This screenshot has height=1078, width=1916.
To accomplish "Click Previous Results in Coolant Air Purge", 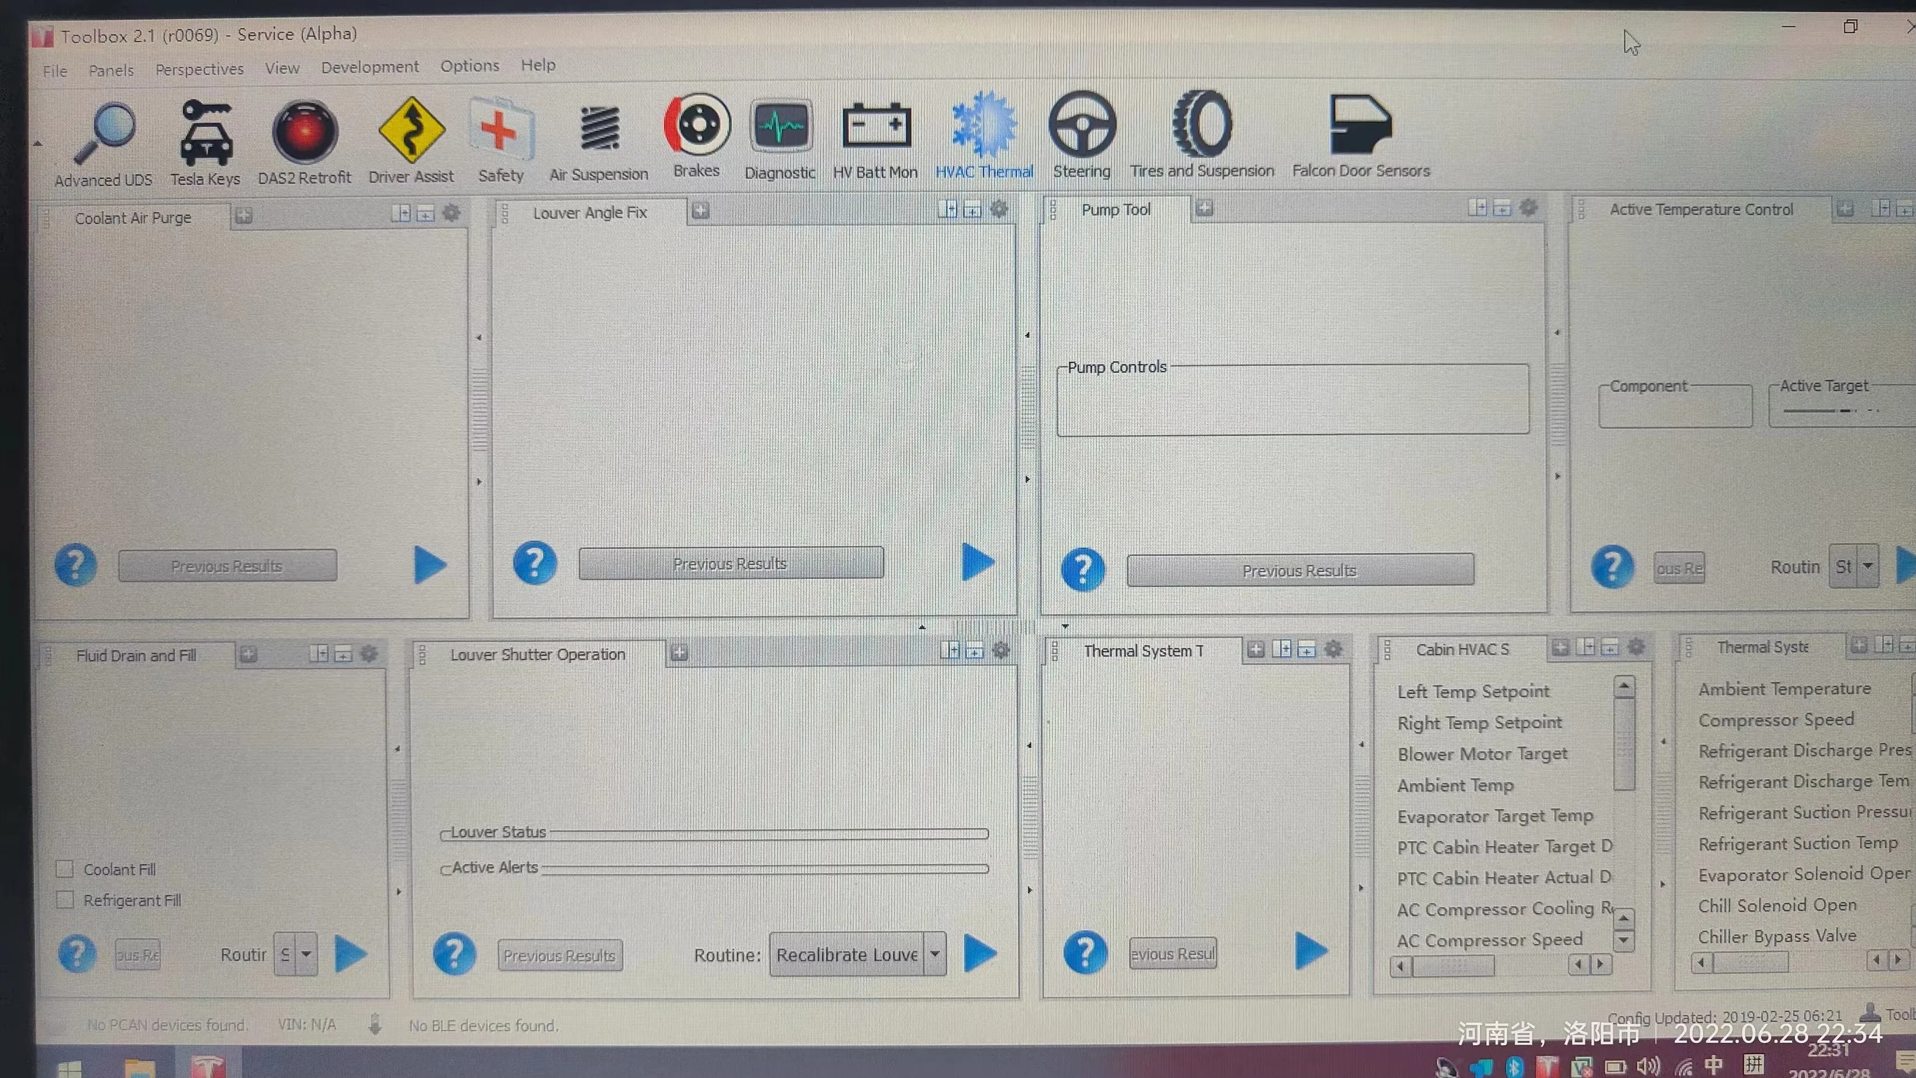I will click(227, 566).
